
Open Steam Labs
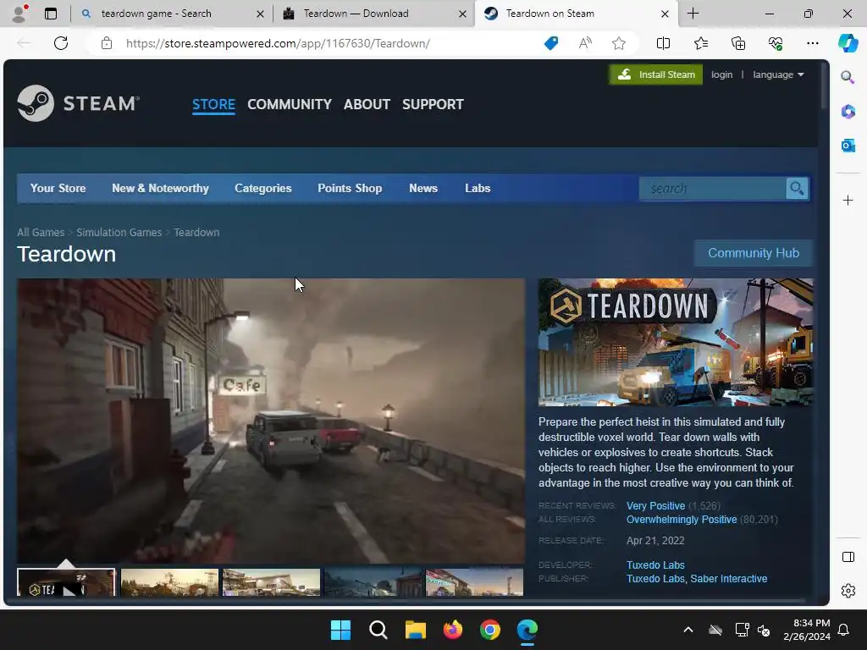point(478,188)
